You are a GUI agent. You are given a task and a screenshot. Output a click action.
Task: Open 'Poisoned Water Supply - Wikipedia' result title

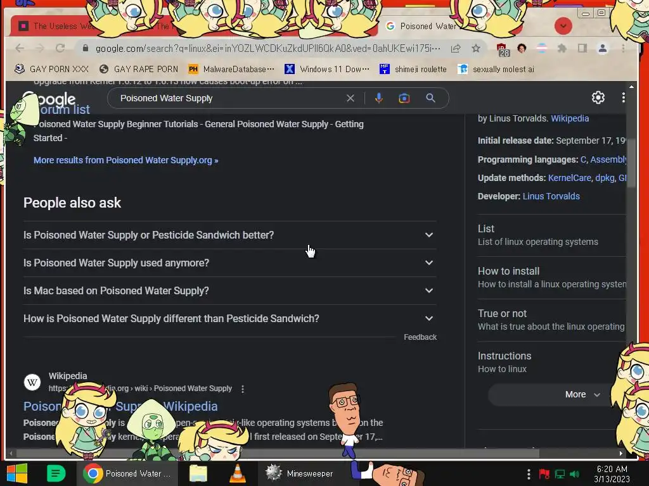coord(120,406)
